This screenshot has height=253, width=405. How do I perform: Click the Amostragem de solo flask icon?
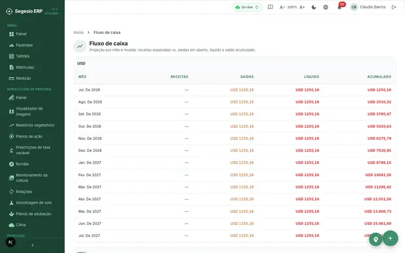point(11,203)
